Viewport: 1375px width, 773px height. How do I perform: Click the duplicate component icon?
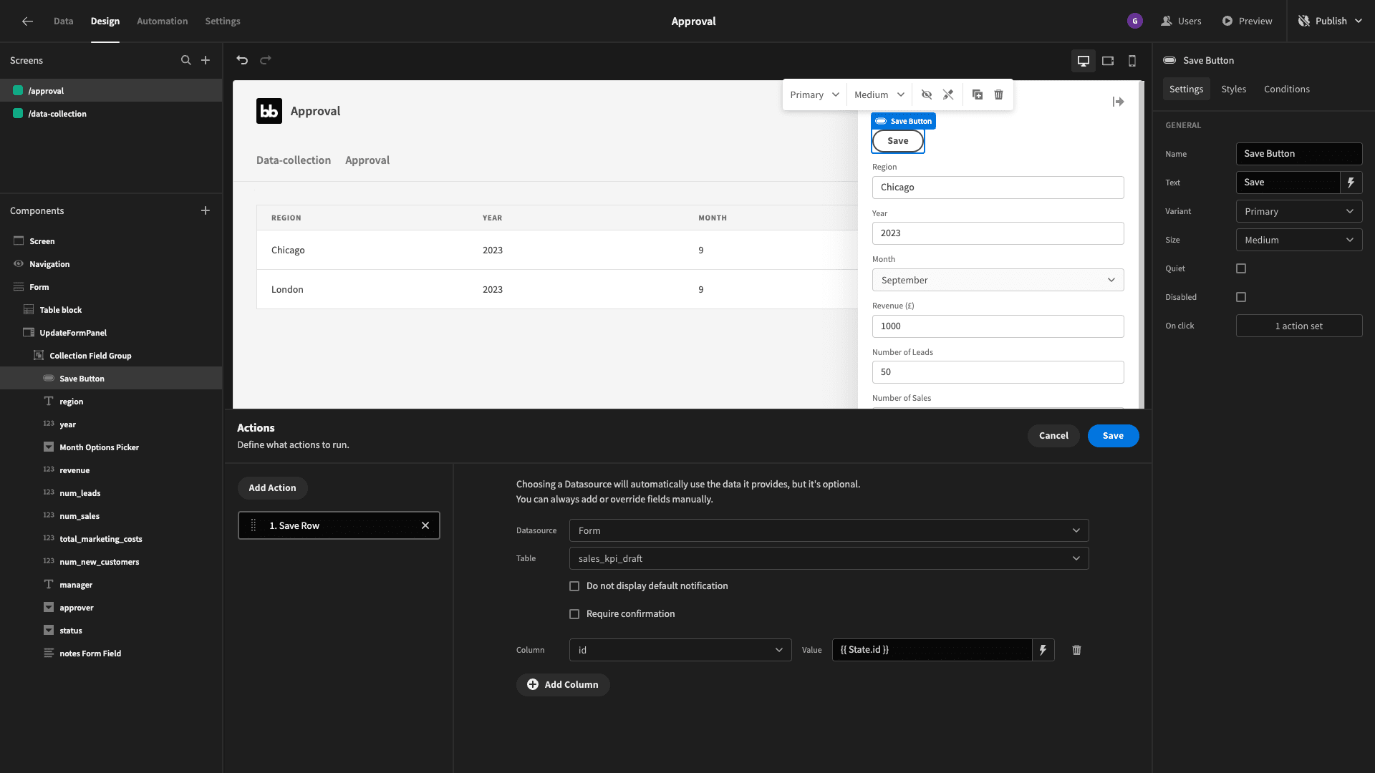tap(977, 94)
